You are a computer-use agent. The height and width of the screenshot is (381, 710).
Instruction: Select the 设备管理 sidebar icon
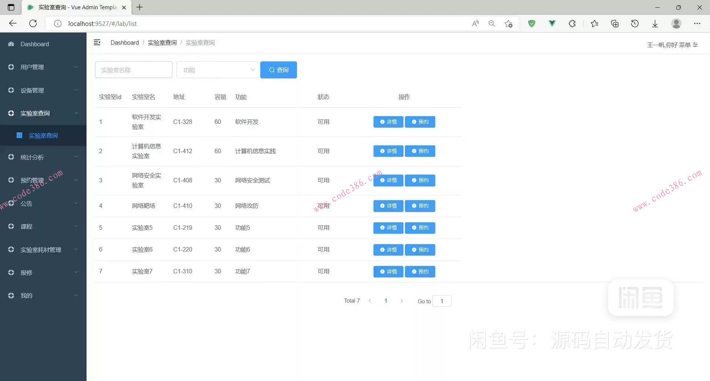tap(11, 90)
